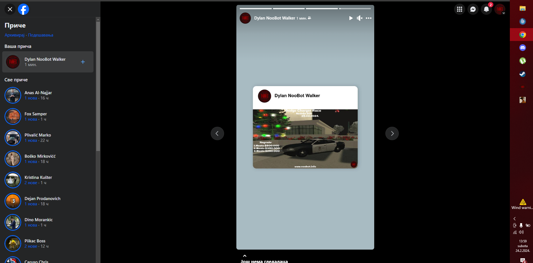
Task: Expand the story viewers list chevron
Action: tap(244, 256)
